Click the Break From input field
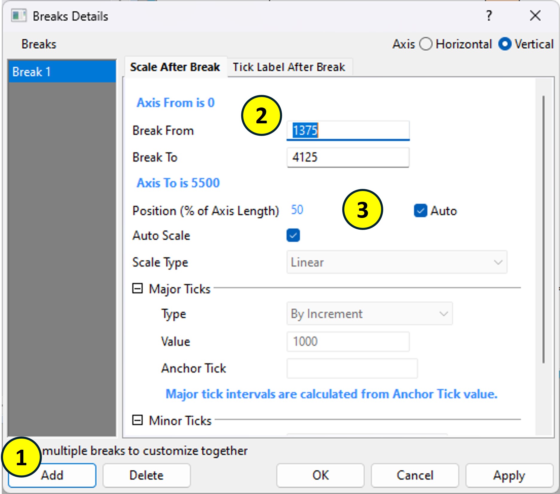This screenshot has height=494, width=560. 348,131
